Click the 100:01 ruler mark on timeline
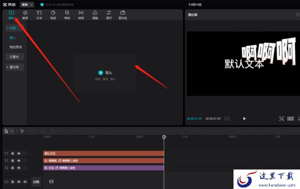300x189 pixels. point(139,137)
